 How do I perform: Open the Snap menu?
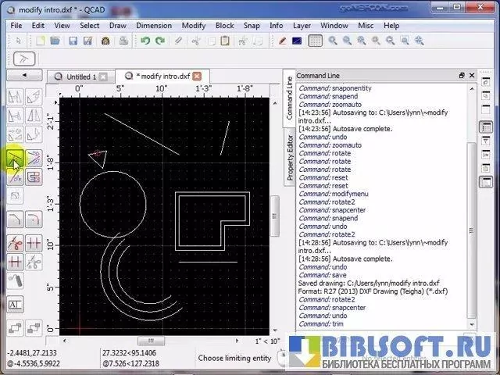click(x=251, y=25)
